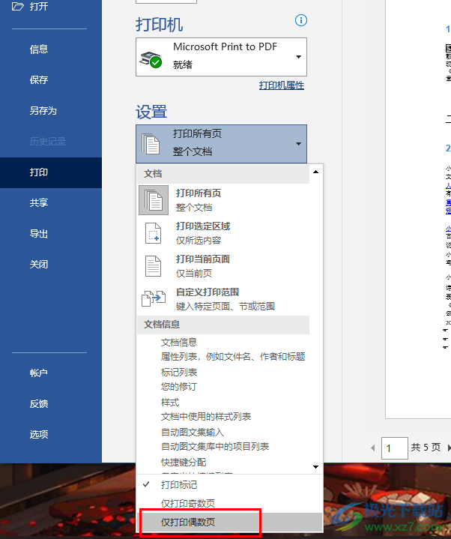The height and width of the screenshot is (539, 451).
Task: Select the 自定义打印范围 icon
Action: coord(154,299)
